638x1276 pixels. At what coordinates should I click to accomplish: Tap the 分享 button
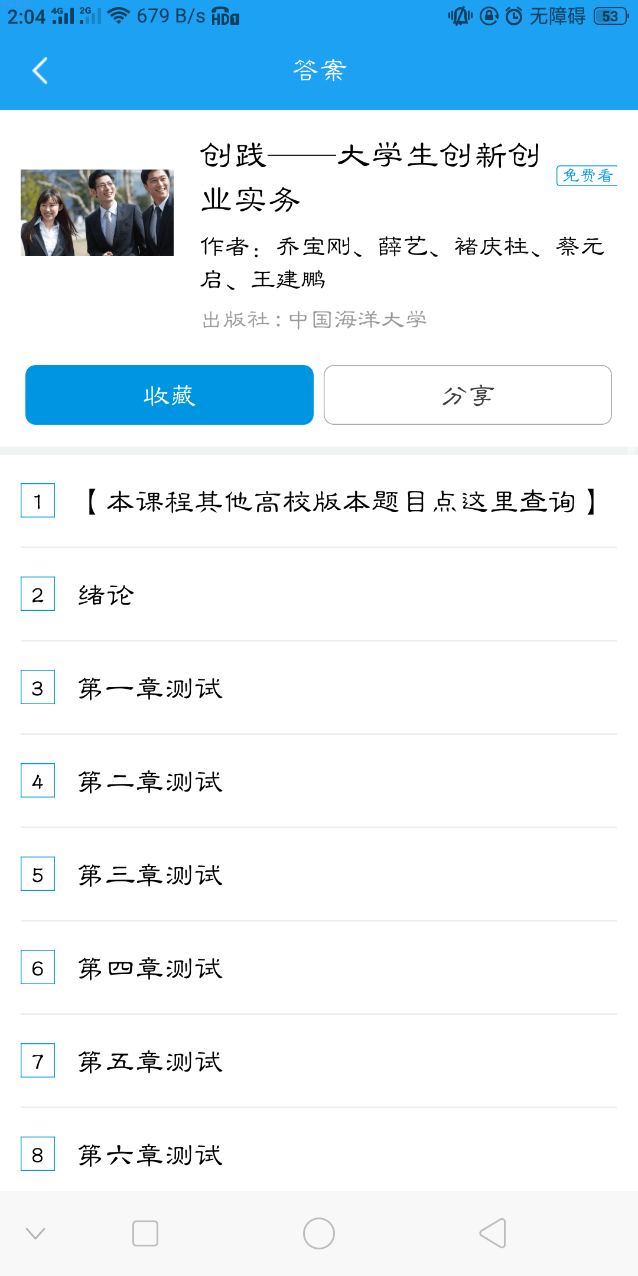click(468, 395)
